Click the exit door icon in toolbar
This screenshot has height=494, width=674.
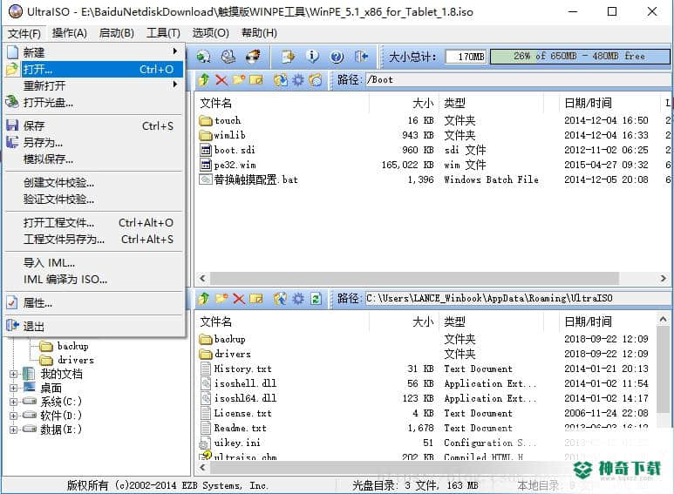point(362,57)
